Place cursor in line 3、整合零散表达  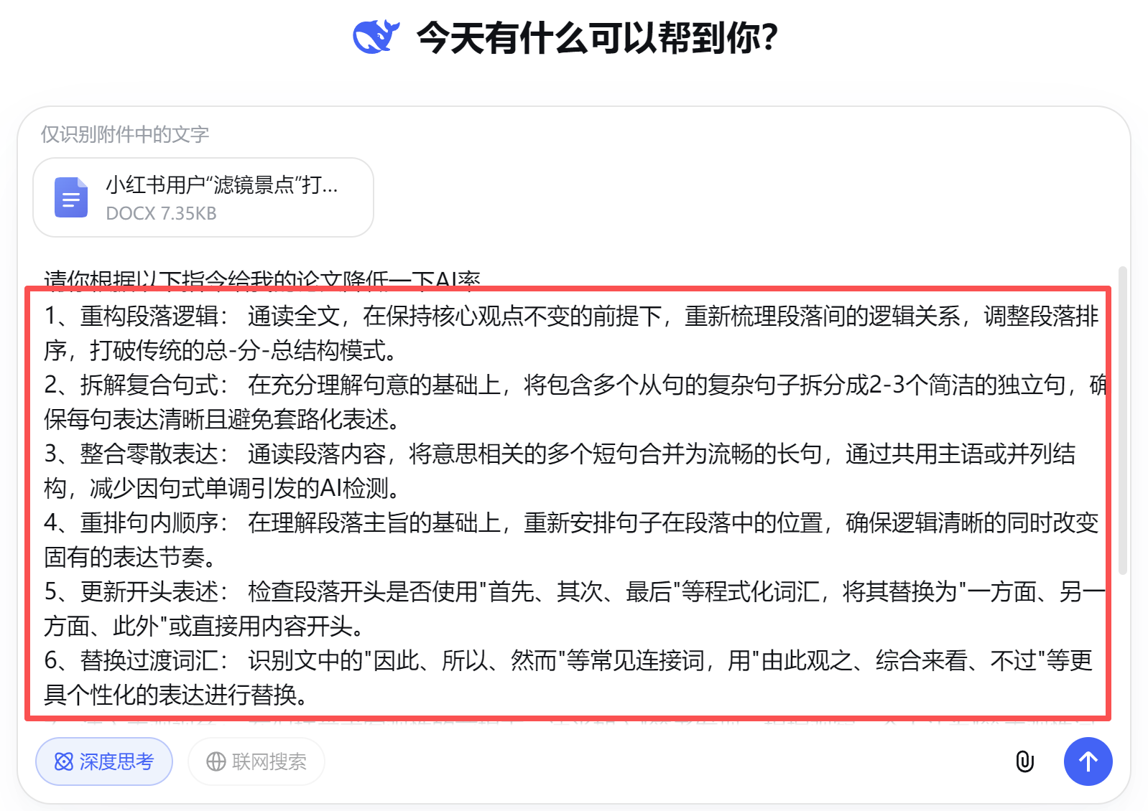pos(560,454)
